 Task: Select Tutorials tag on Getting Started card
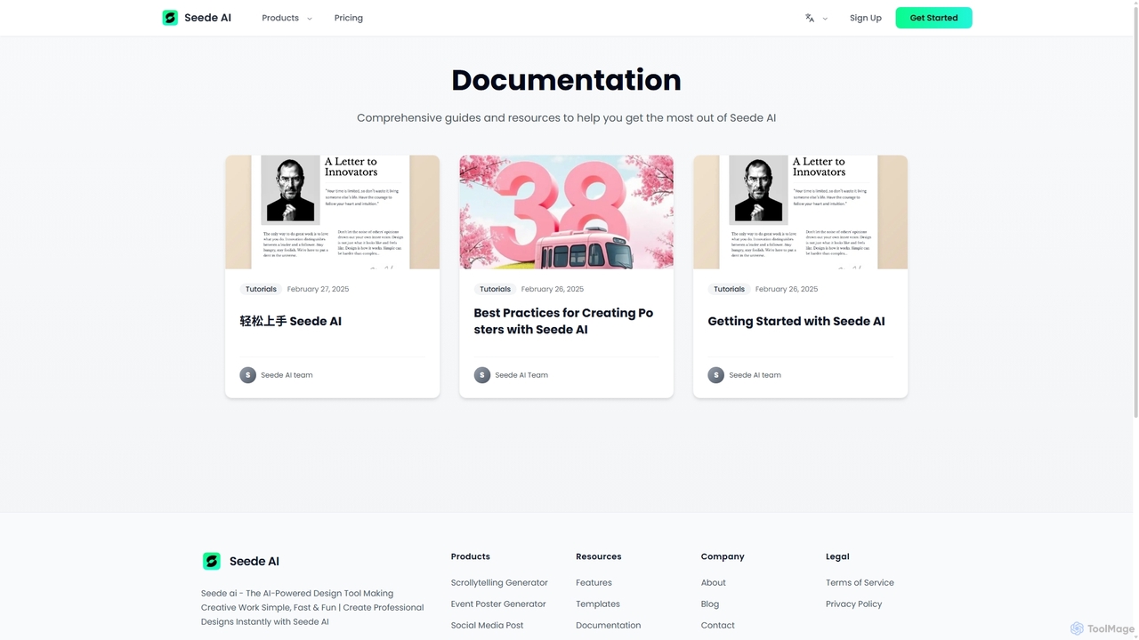click(x=729, y=289)
